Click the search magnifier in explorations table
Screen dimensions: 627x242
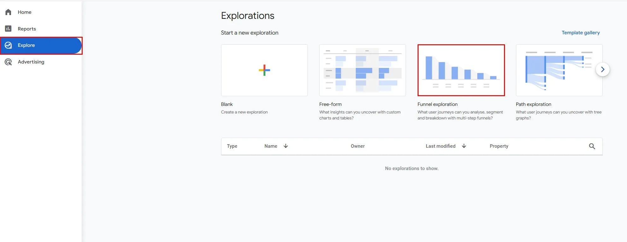pos(592,146)
